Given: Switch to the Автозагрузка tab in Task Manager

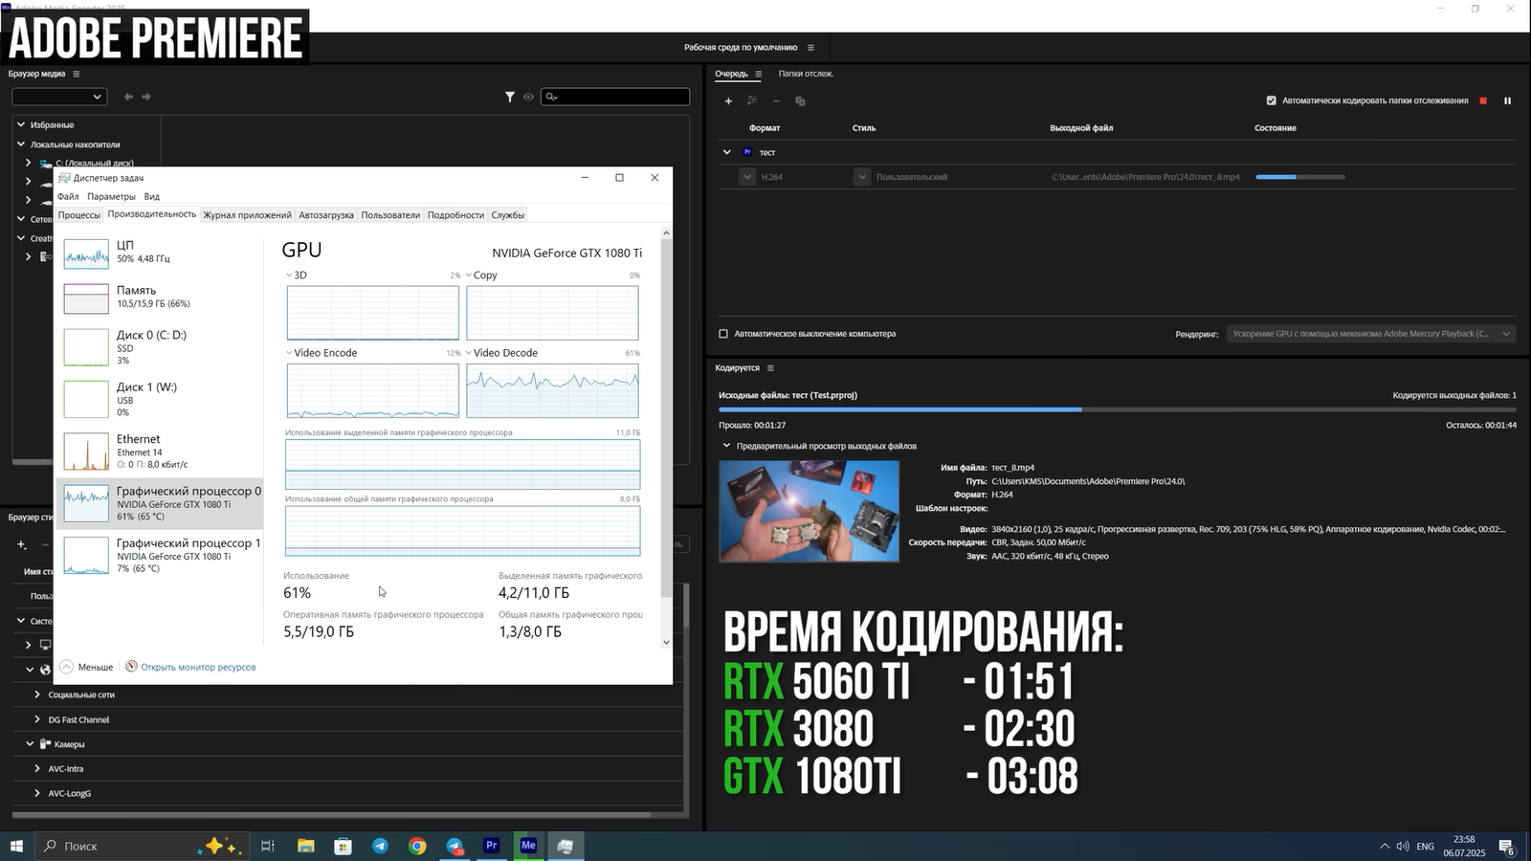Looking at the screenshot, I should click(x=325, y=215).
